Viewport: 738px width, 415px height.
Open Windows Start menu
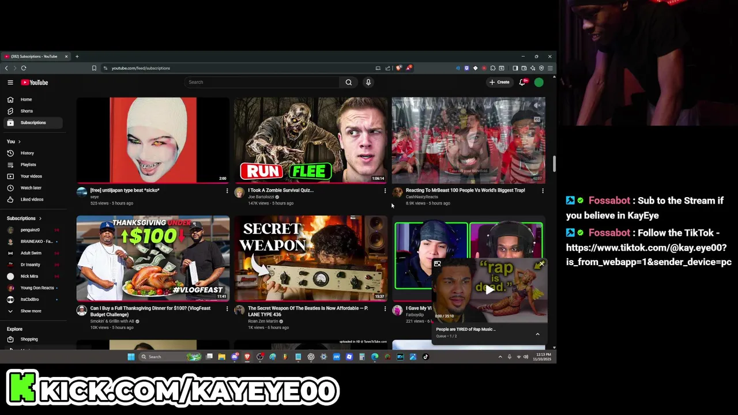[131, 357]
